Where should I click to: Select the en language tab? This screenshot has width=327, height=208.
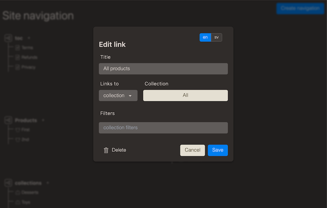click(205, 37)
